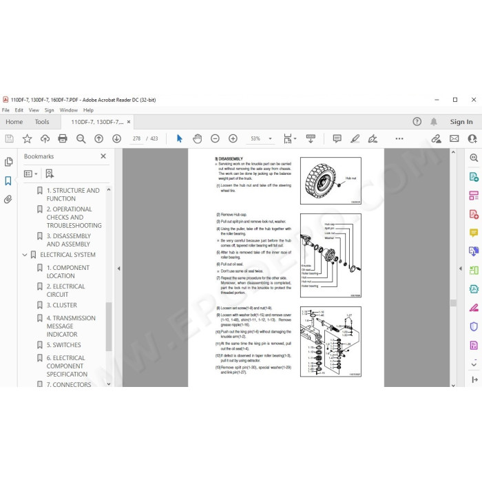The image size is (482, 482).
Task: Print the document with printer icon
Action: [63, 138]
